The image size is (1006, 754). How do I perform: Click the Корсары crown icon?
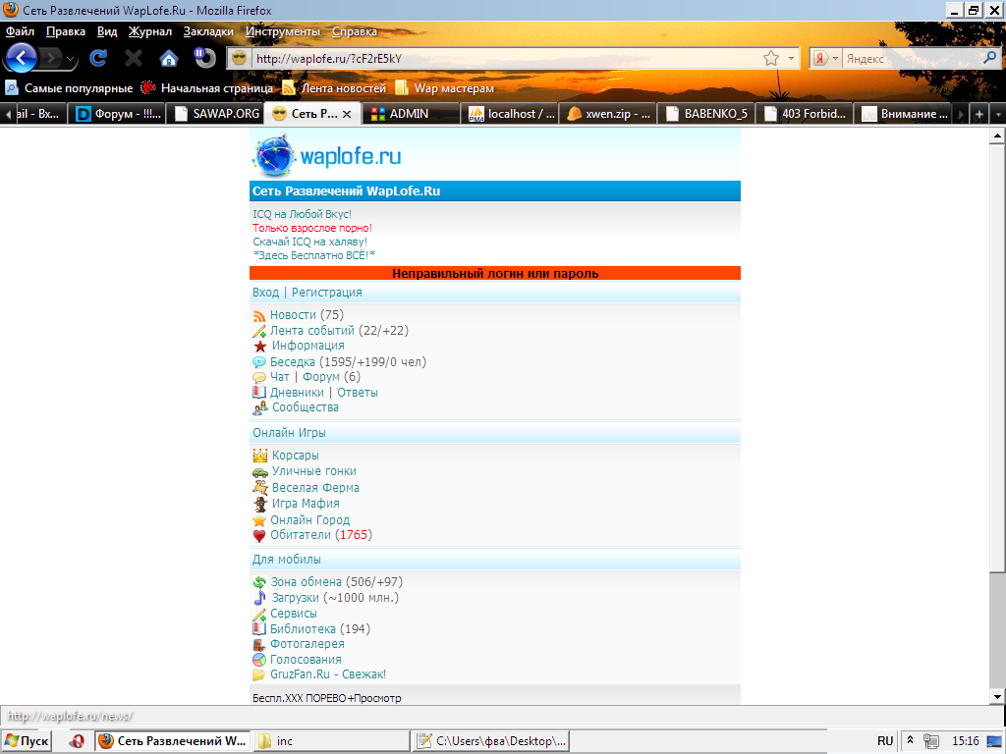(259, 456)
